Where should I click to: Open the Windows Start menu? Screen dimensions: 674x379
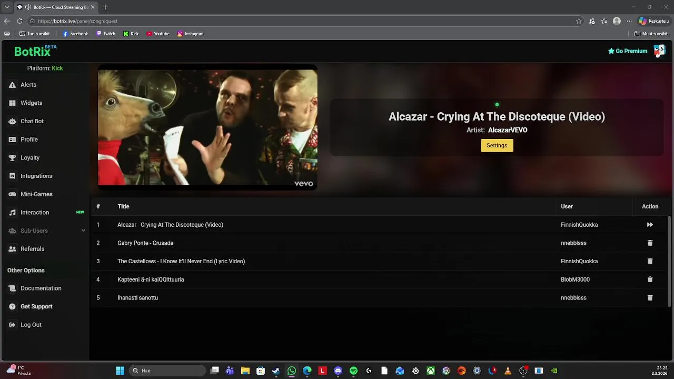[x=120, y=371]
